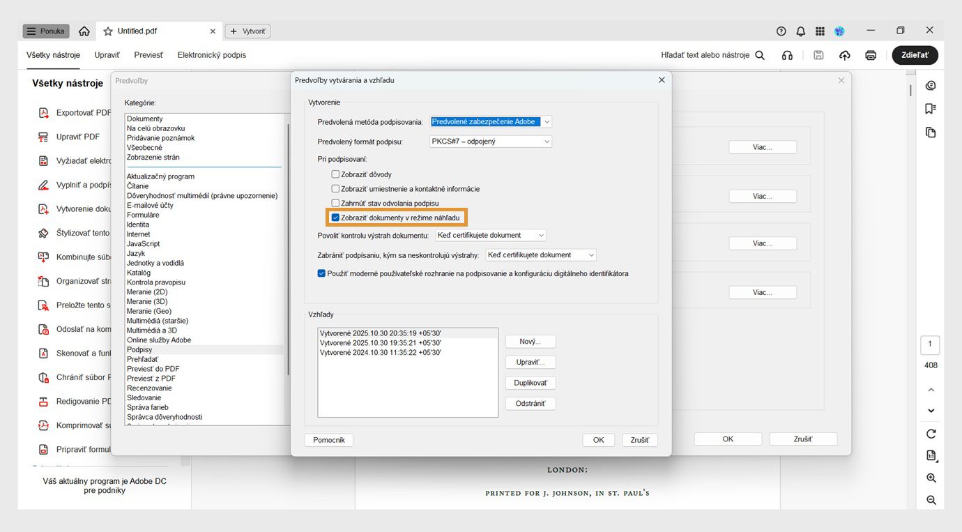
Task: Click the rotate view icon in right rail
Action: [x=931, y=434]
